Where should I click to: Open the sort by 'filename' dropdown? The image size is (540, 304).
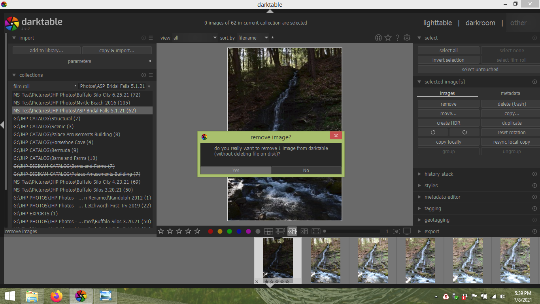pos(253,38)
